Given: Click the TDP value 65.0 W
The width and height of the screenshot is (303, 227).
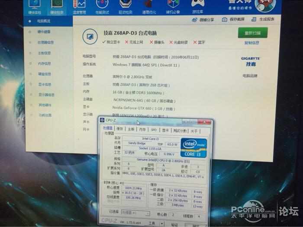Looking at the screenshot, I should pyautogui.click(x=172, y=144).
